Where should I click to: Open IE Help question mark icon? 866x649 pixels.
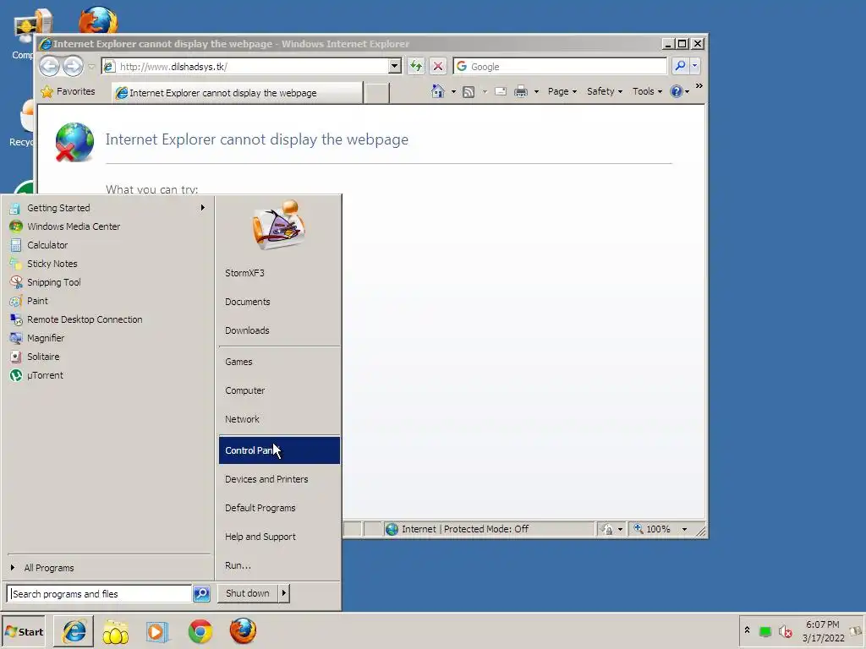pyautogui.click(x=676, y=91)
